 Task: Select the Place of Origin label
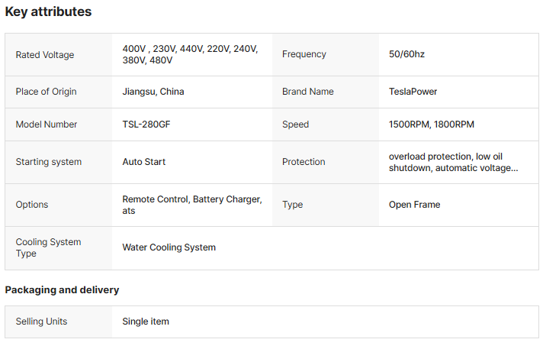point(46,92)
